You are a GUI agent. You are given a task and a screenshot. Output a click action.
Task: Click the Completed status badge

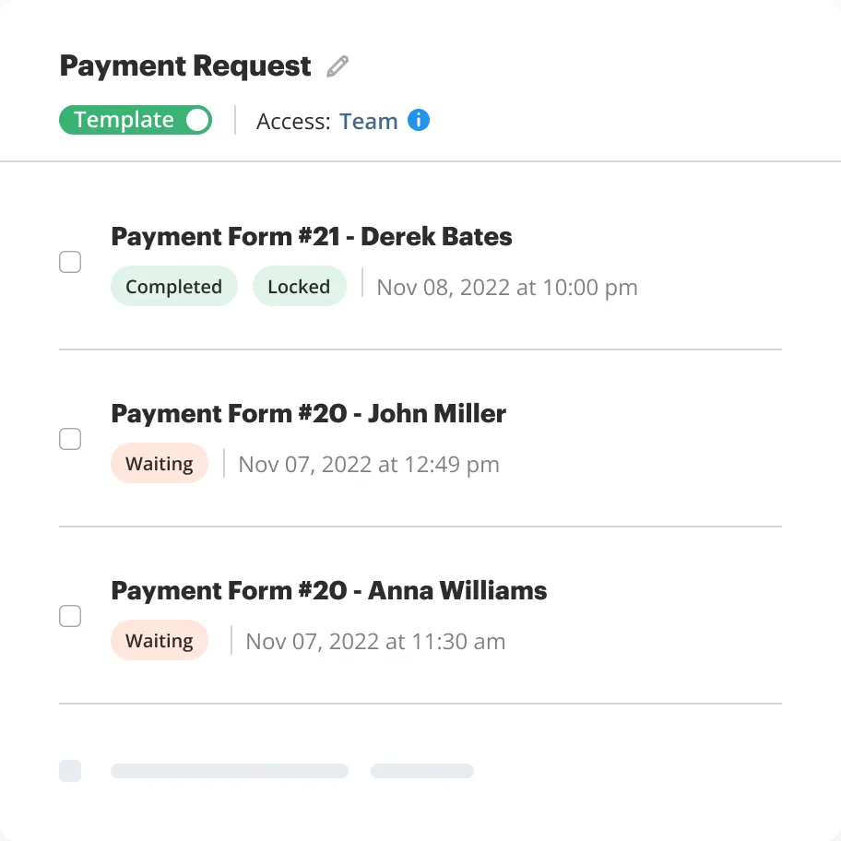point(173,286)
